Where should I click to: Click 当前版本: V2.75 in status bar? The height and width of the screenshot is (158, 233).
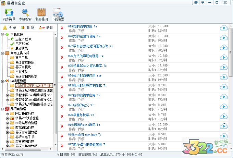pyautogui.click(x=12, y=155)
